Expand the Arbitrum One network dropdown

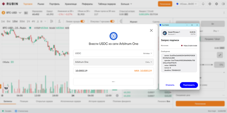click(114, 62)
